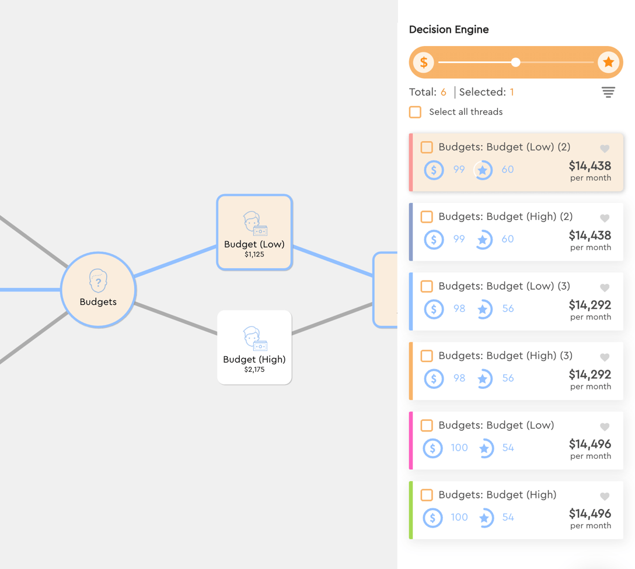
Task: Click heart icon on Budget (High) (3)
Action: pos(605,357)
